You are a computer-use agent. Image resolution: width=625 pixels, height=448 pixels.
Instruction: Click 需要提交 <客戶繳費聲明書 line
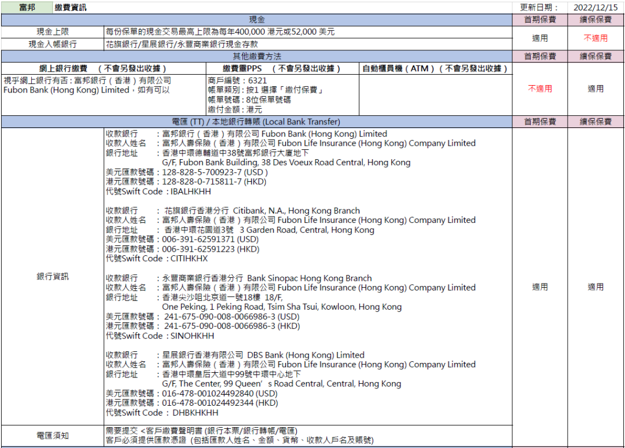click(x=202, y=431)
